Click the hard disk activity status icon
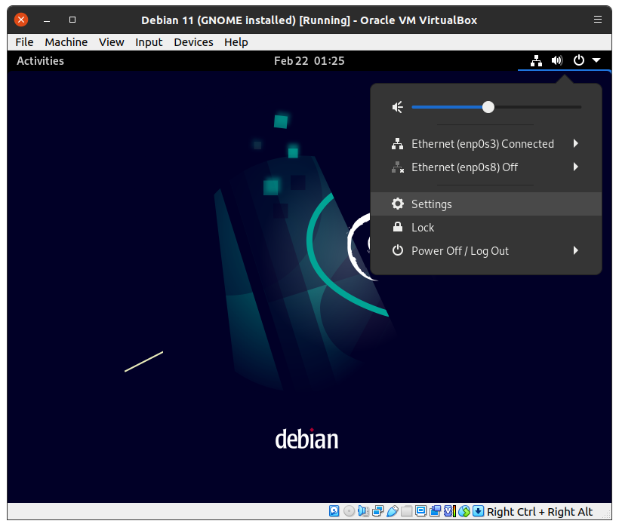The image size is (619, 527). tap(334, 512)
